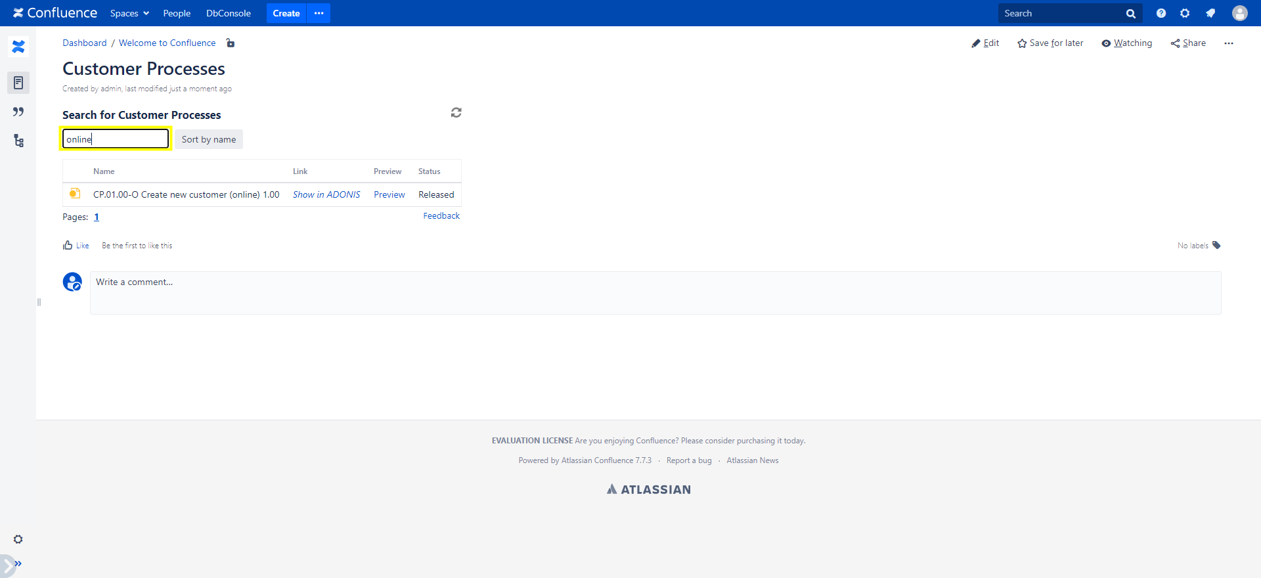Viewport: 1261px width, 578px height.
Task: Open the page tree icon in sidebar
Action: (18, 141)
